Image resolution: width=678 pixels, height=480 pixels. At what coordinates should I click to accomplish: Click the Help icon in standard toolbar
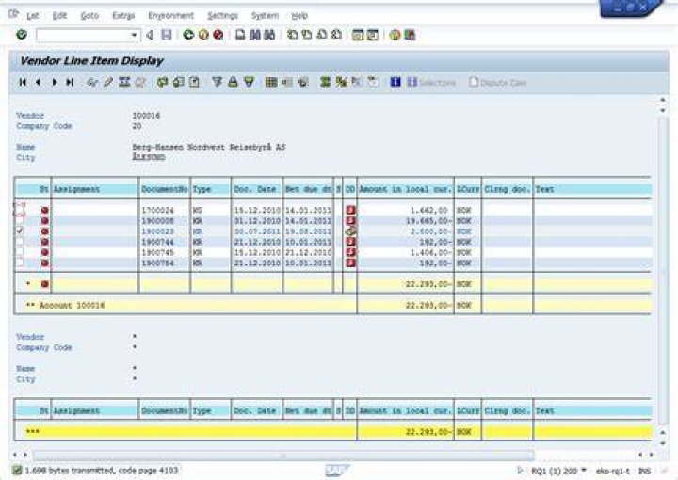click(x=395, y=35)
